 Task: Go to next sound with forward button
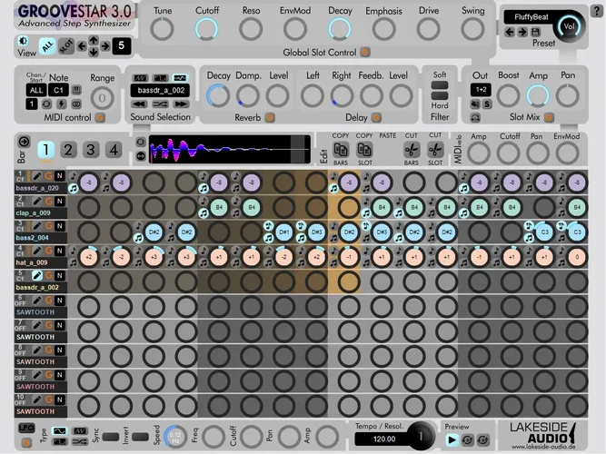coord(181,104)
